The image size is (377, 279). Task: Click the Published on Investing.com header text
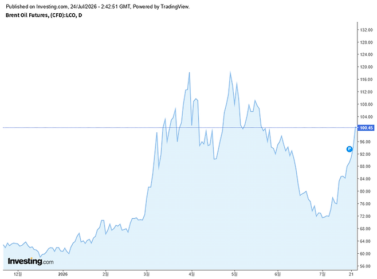coord(97,6)
